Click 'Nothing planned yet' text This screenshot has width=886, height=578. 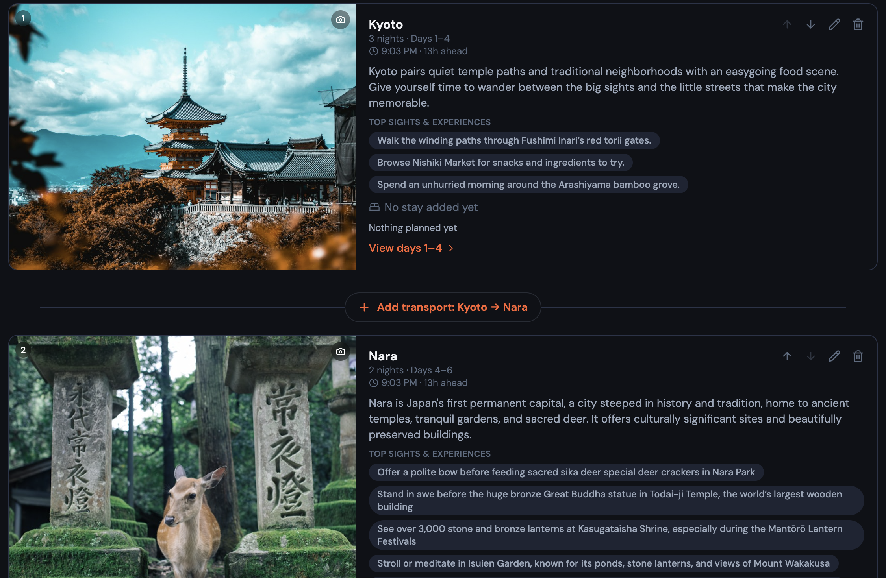coord(413,228)
